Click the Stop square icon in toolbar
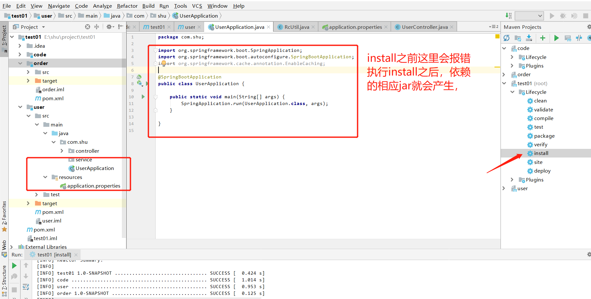591x299 pixels. tap(586, 16)
